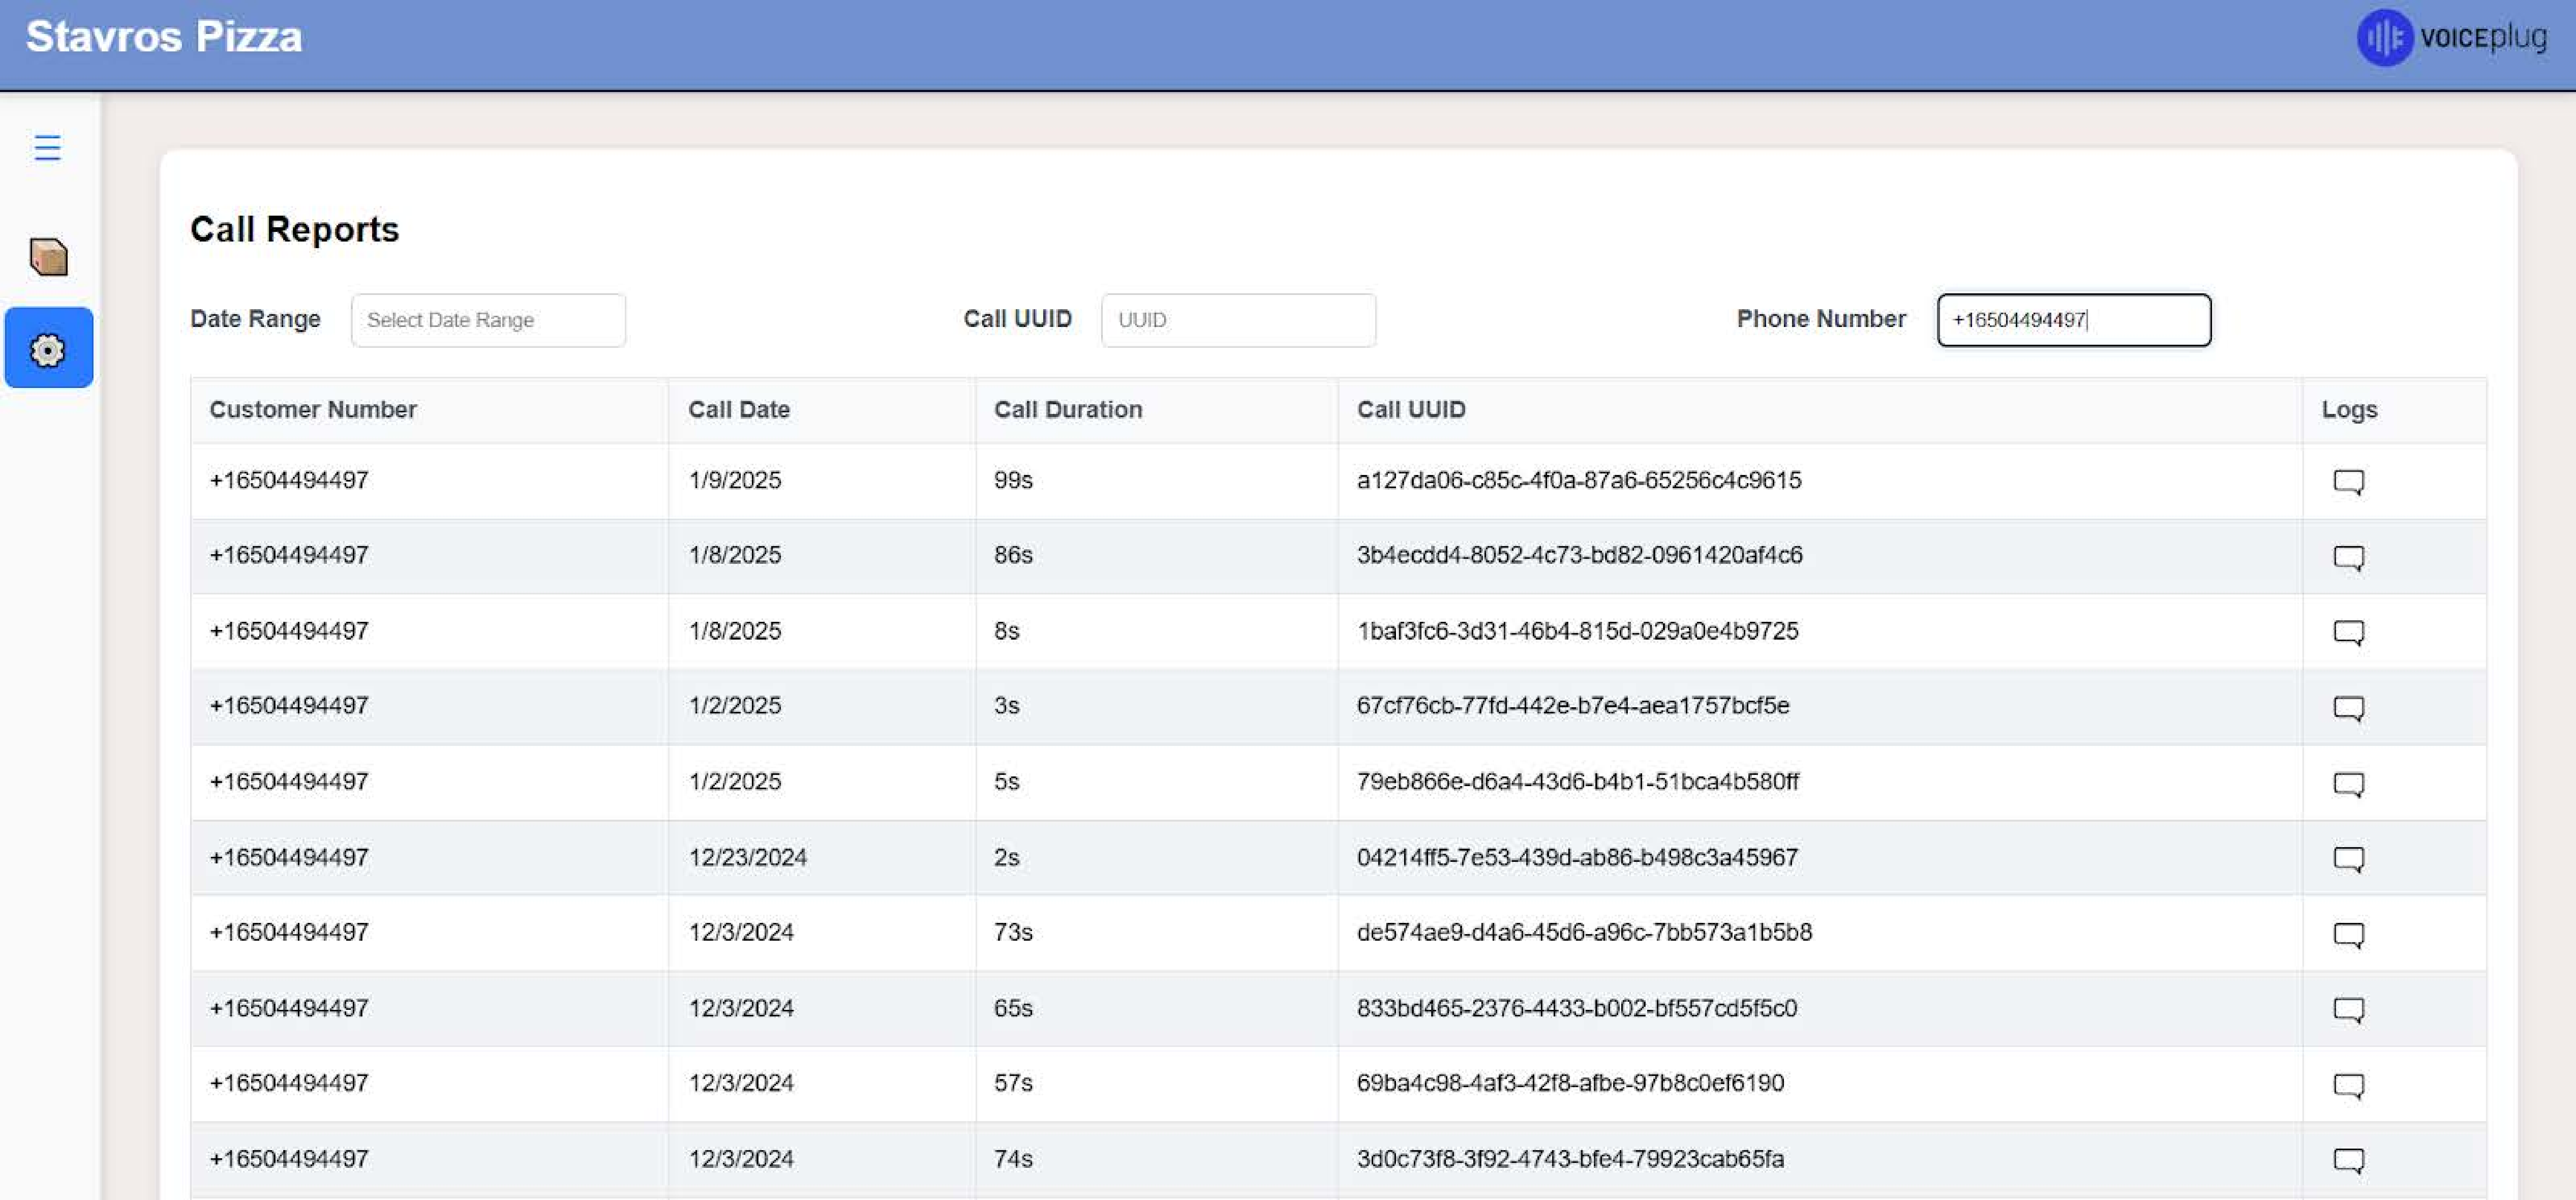The height and width of the screenshot is (1200, 2576).
Task: Click the Stavros Pizza title
Action: click(x=164, y=37)
